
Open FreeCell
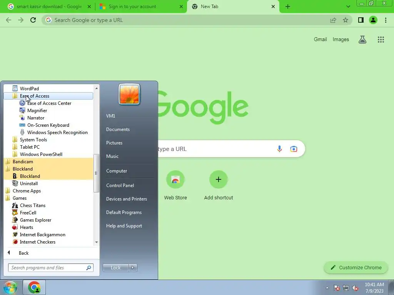(x=28, y=212)
